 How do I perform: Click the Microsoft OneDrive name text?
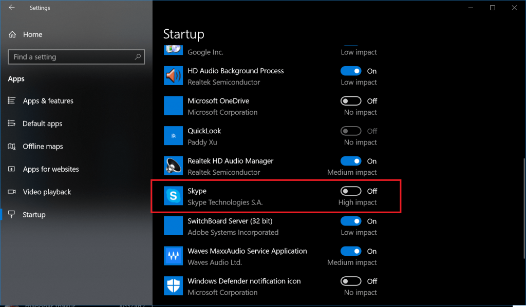(218, 101)
